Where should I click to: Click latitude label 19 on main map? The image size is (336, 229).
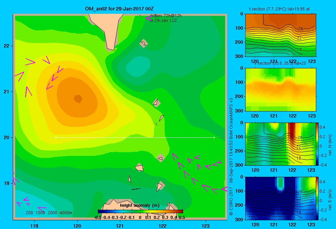[x=7, y=183]
